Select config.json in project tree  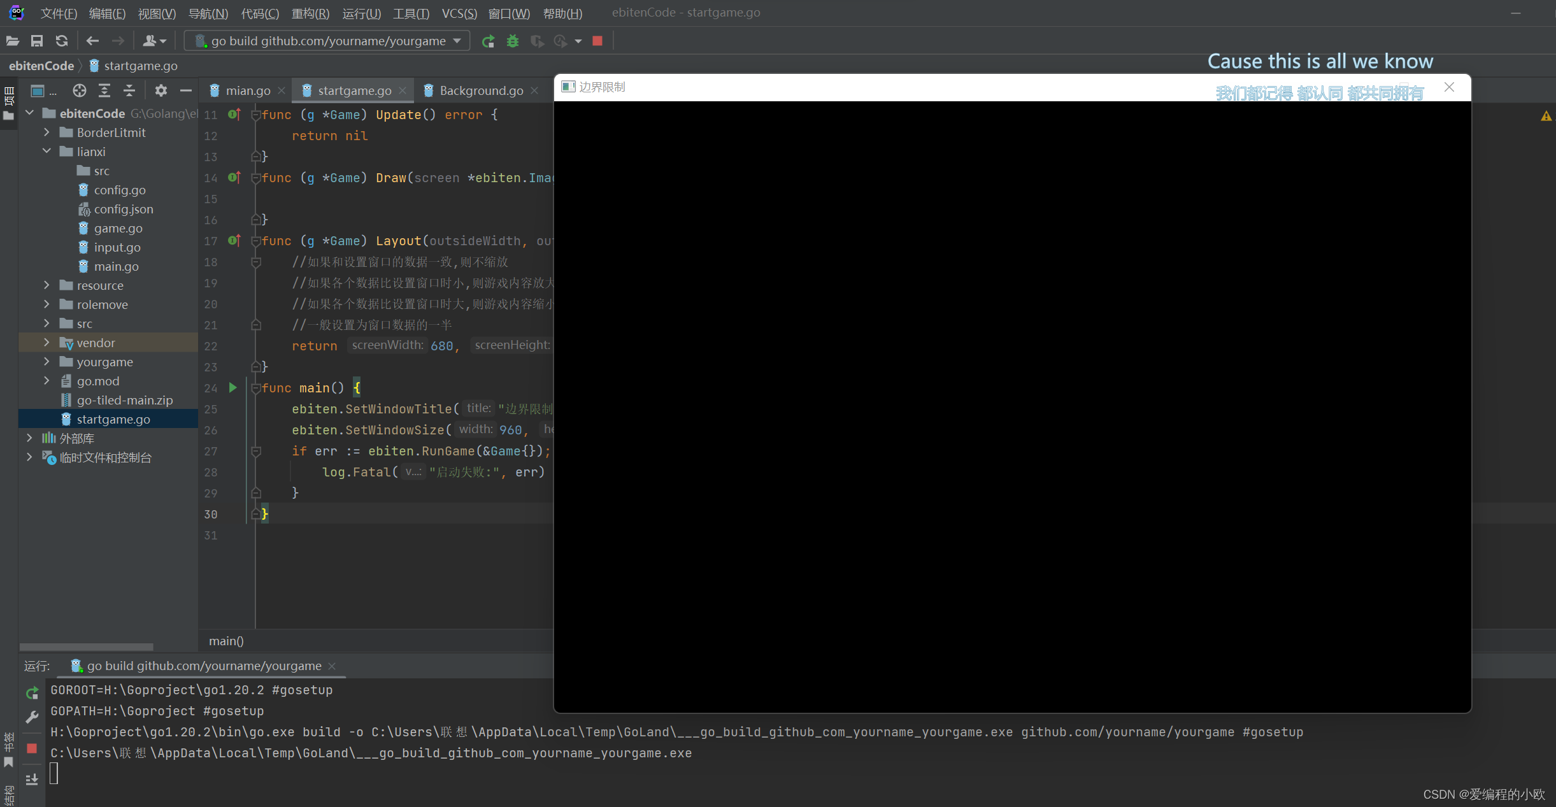[124, 209]
